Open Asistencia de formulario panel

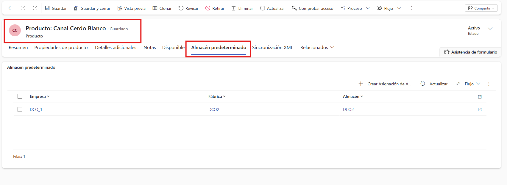click(x=471, y=52)
